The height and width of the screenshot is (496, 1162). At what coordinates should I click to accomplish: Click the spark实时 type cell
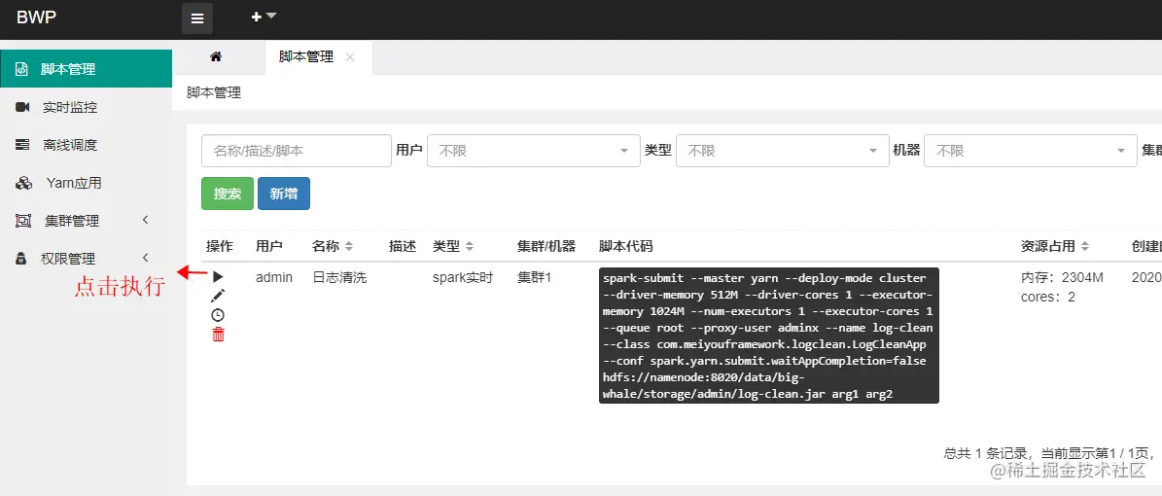[x=463, y=277]
